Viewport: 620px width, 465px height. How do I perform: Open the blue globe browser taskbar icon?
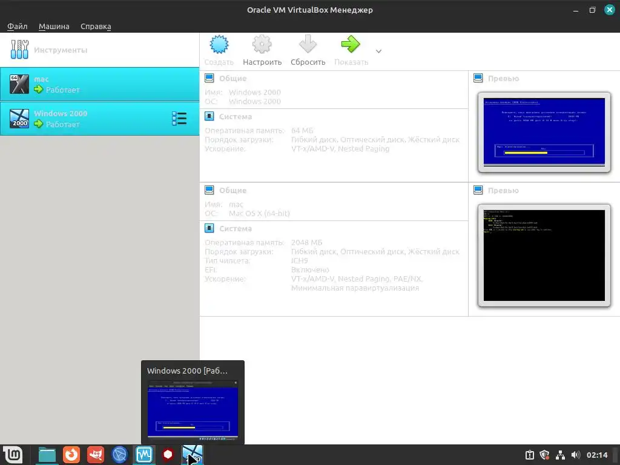coord(119,455)
